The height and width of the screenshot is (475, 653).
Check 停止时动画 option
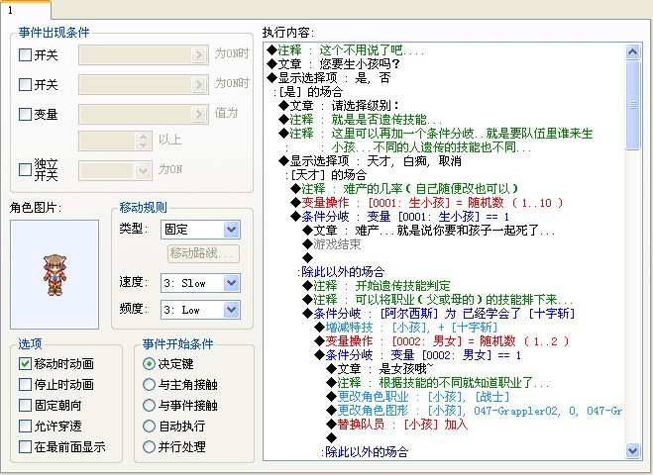click(25, 384)
